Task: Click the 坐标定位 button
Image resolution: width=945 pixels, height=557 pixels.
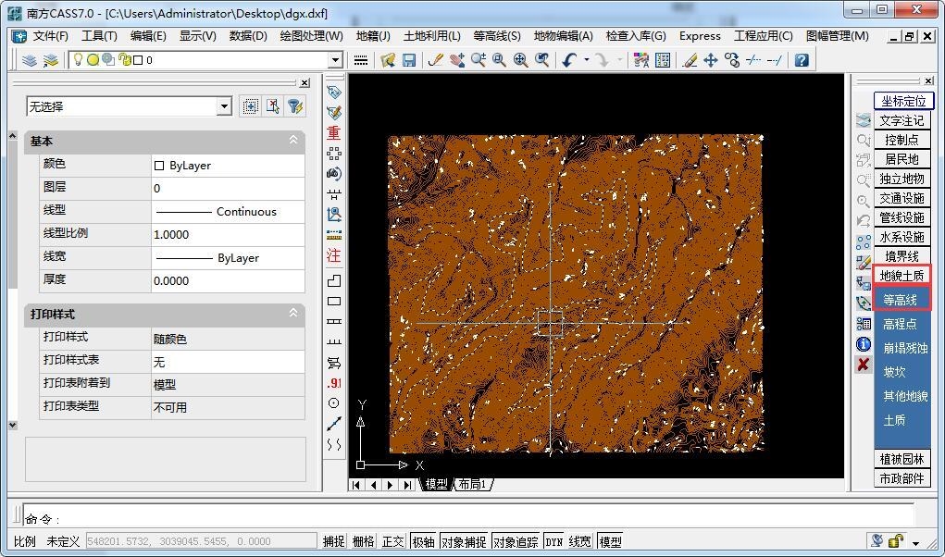Action: 902,101
